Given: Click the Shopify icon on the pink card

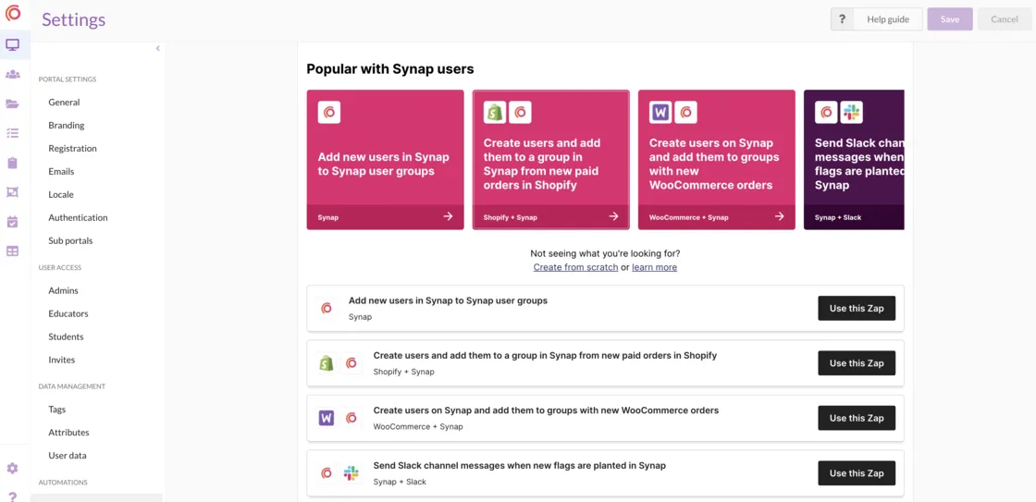Looking at the screenshot, I should [x=494, y=112].
